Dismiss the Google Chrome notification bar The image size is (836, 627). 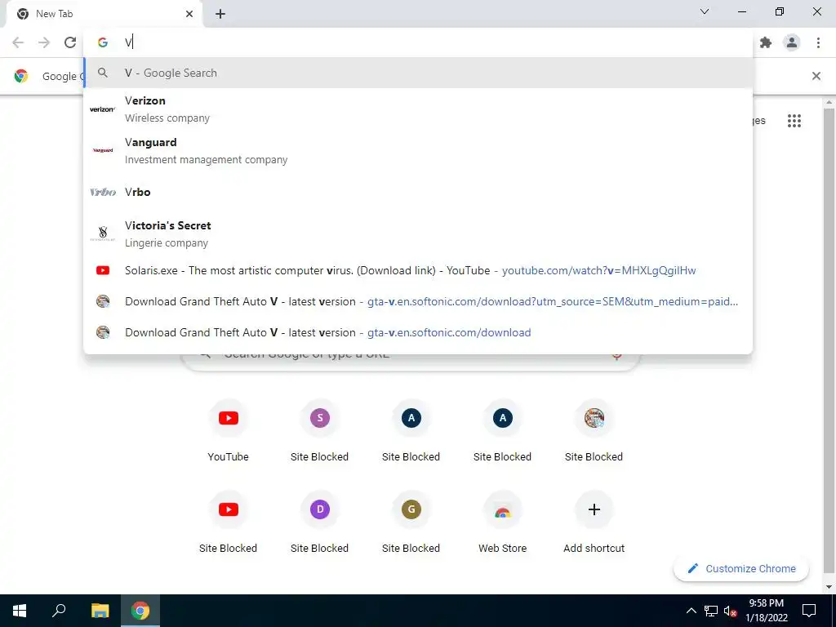point(816,76)
